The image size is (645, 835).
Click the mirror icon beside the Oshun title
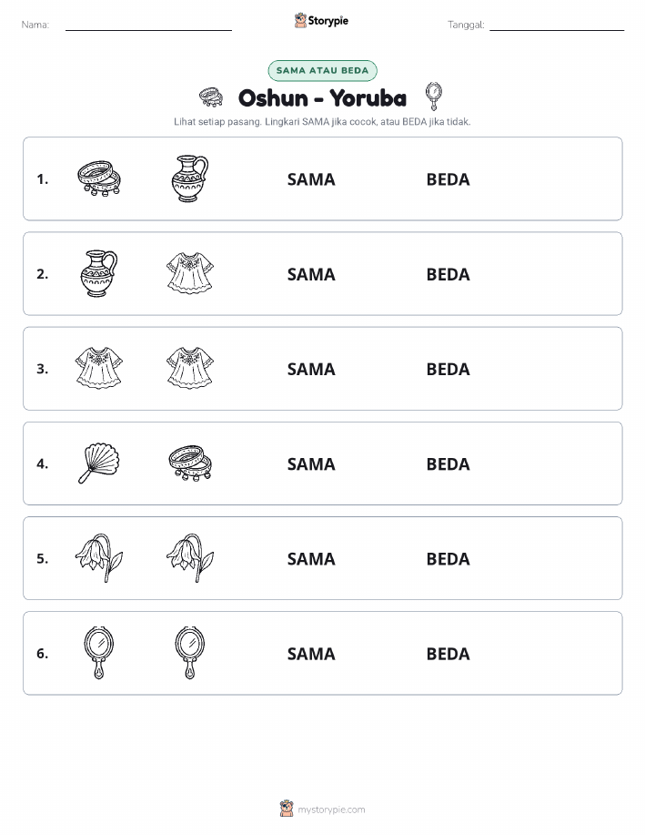point(434,97)
